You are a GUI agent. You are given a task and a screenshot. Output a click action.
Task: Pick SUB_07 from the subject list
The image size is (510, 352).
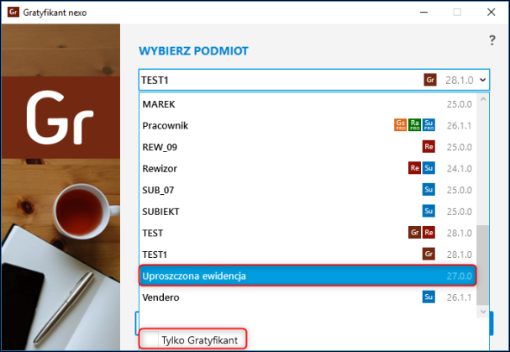click(308, 190)
